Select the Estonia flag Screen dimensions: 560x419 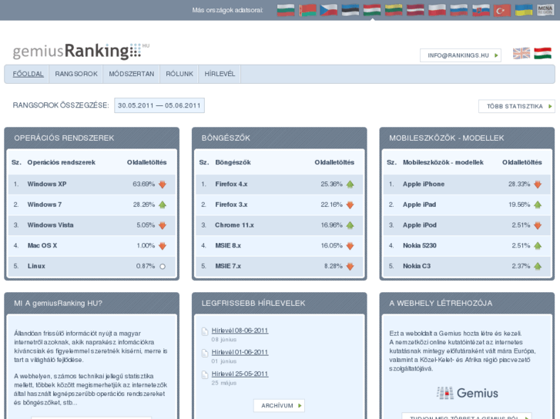tap(350, 10)
